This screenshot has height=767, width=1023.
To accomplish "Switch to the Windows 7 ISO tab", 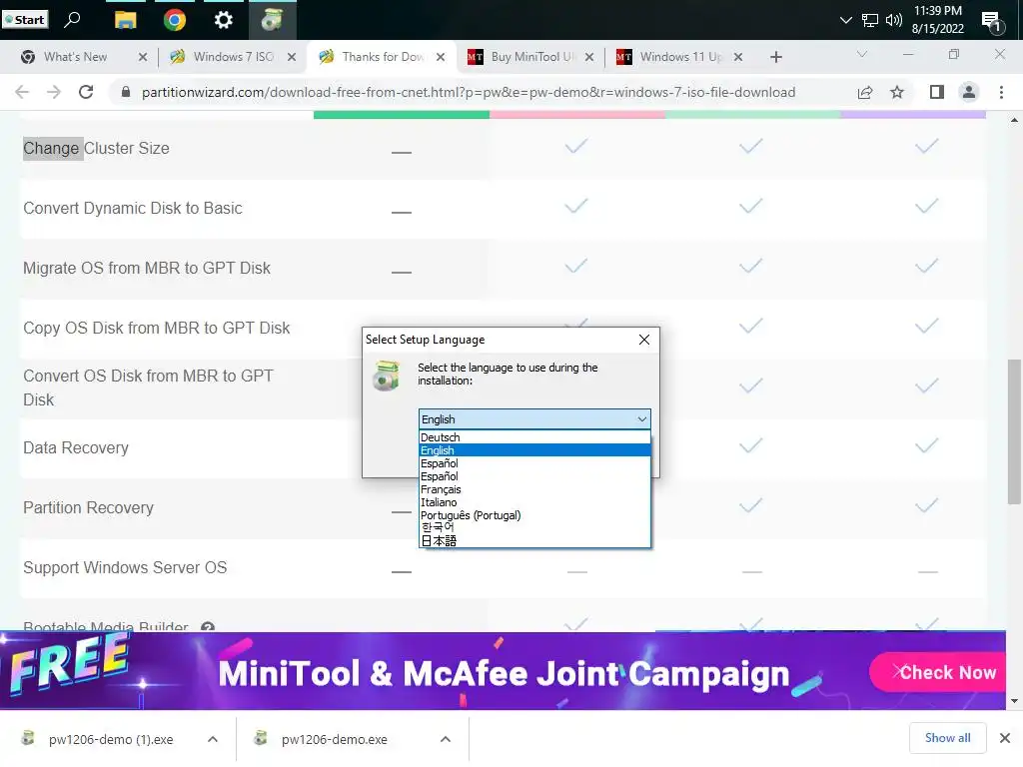I will (233, 57).
